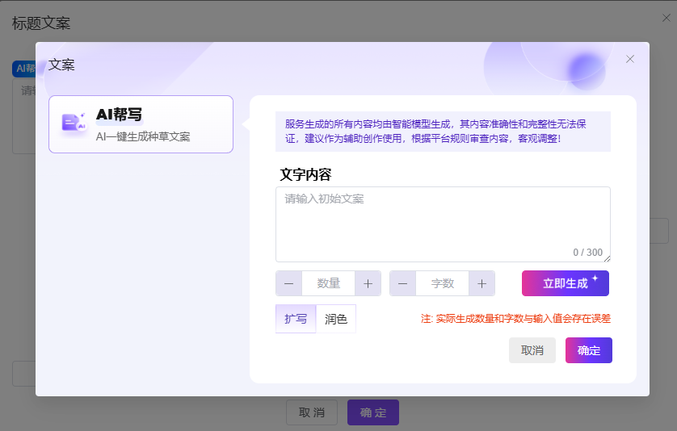This screenshot has height=431, width=677.
Task: Switch to the 润色 mode tab
Action: pyautogui.click(x=336, y=319)
